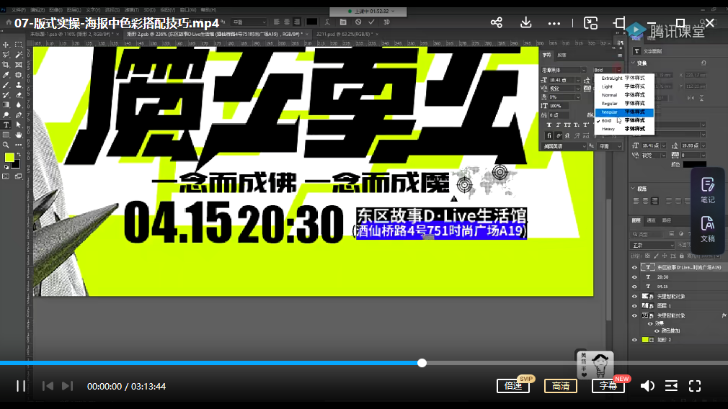Choose ExtraLight font style from the list
The width and height of the screenshot is (728, 409).
click(611, 78)
